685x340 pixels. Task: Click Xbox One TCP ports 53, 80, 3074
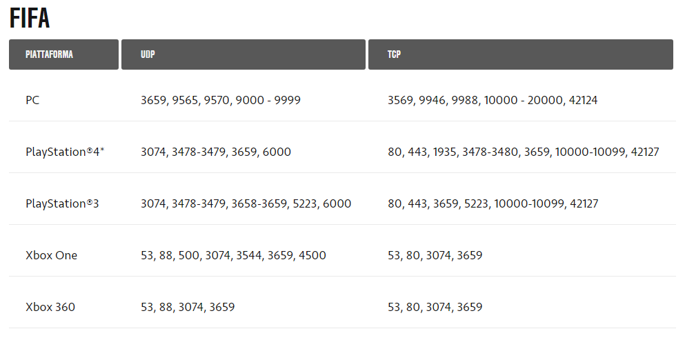[x=435, y=255]
